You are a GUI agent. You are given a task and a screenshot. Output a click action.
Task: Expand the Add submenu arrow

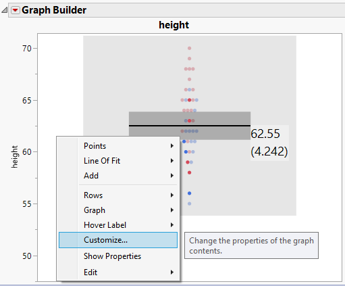click(x=172, y=176)
